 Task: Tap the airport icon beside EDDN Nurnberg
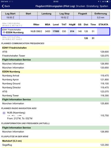click(4, 32)
